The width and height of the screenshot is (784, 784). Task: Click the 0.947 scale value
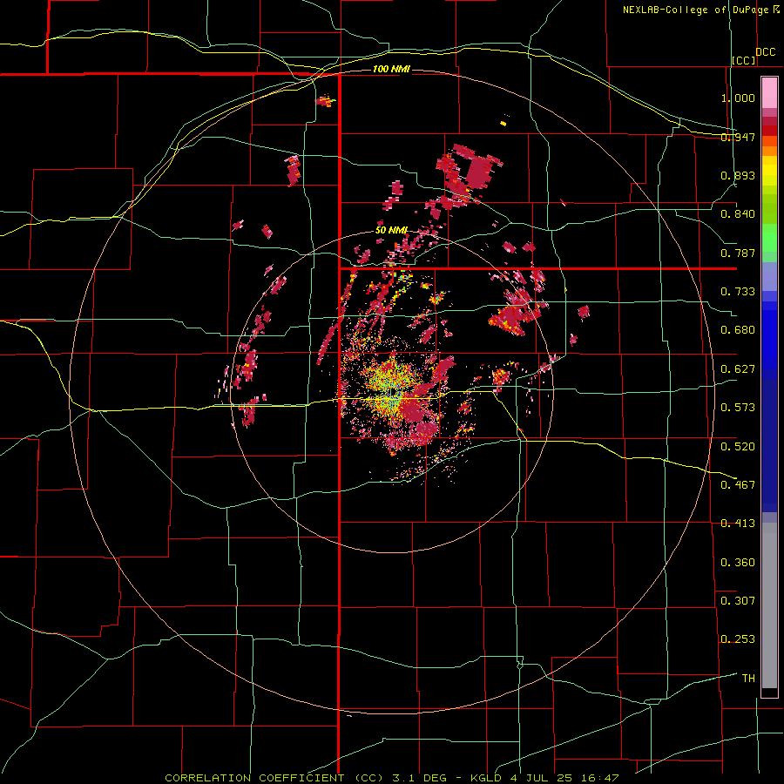[738, 137]
